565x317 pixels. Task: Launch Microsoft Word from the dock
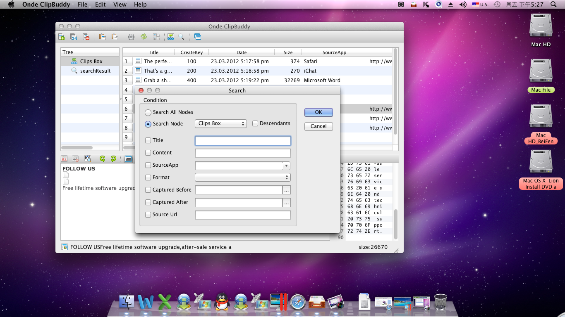point(146,302)
